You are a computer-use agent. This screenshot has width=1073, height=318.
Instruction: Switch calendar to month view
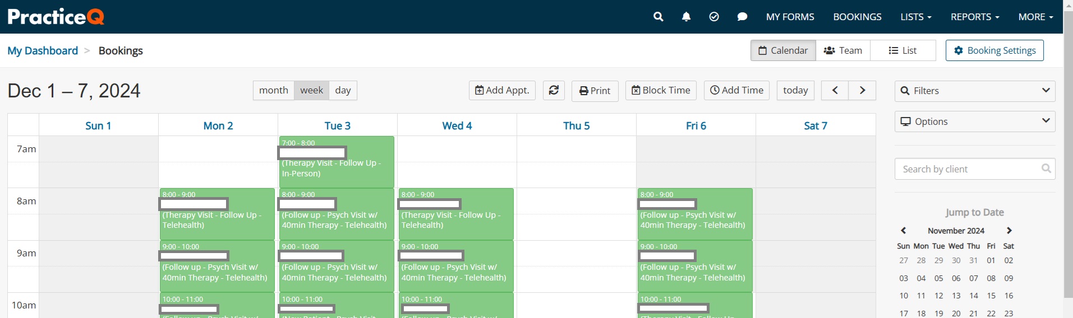coord(273,90)
